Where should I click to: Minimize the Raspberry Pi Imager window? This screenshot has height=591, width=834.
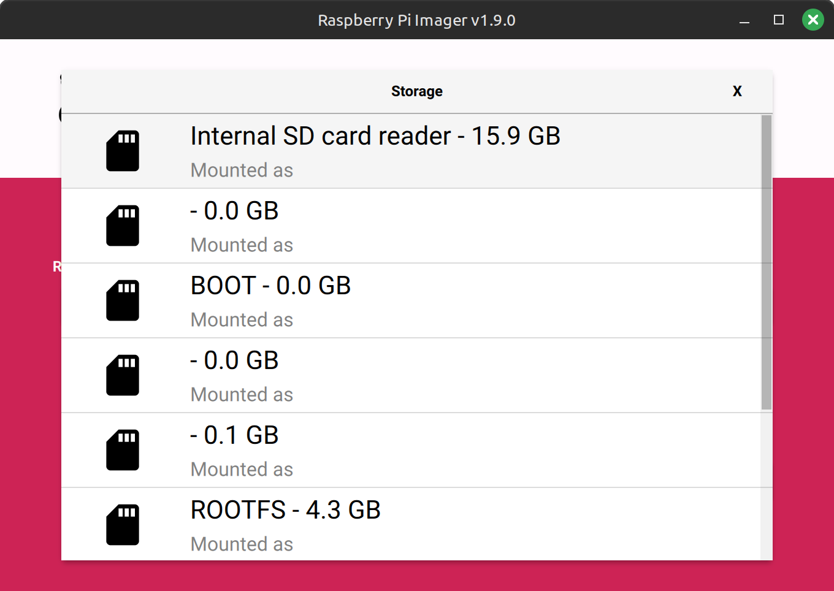[x=744, y=20]
